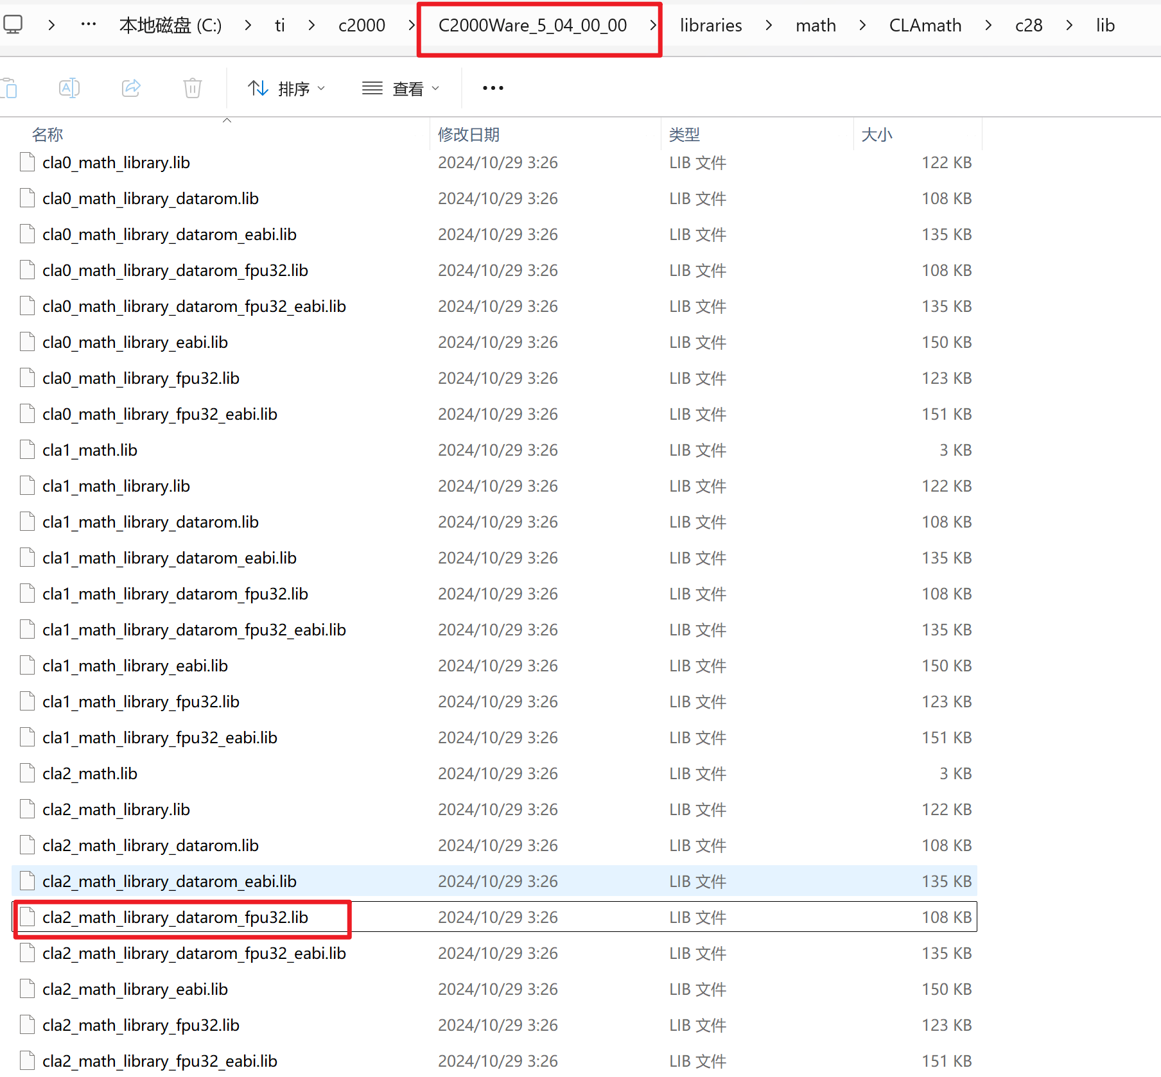
Task: Click the delete trash can icon
Action: 193,88
